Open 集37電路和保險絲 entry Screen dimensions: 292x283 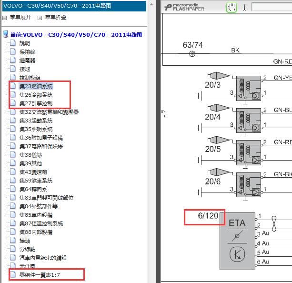coord(41,146)
